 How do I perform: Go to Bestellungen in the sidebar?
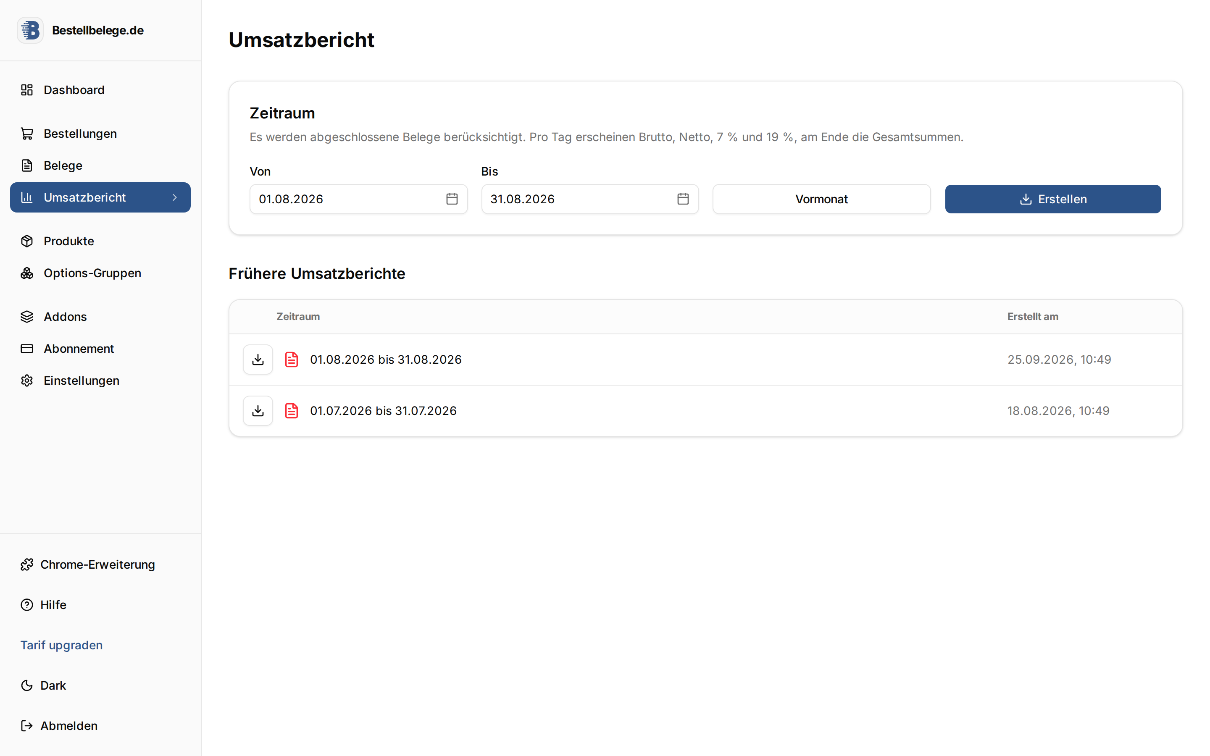[x=100, y=134]
